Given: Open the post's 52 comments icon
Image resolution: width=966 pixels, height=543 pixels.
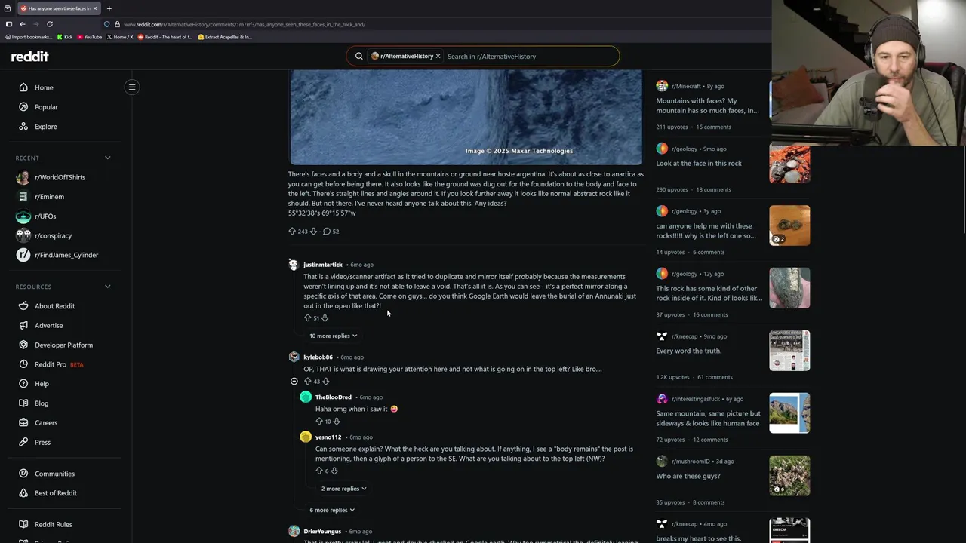Looking at the screenshot, I should [x=327, y=232].
